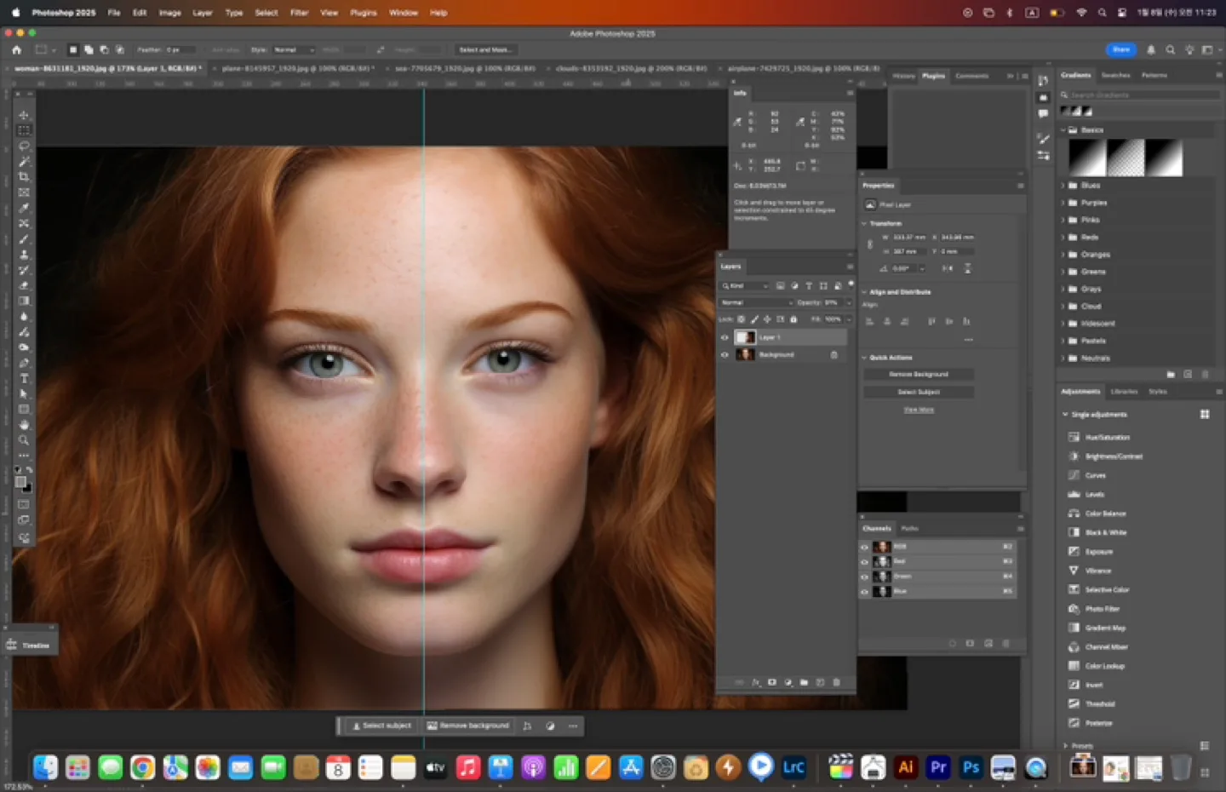Click Remove Background in Properties panel
This screenshot has width=1226, height=792.
[919, 374]
